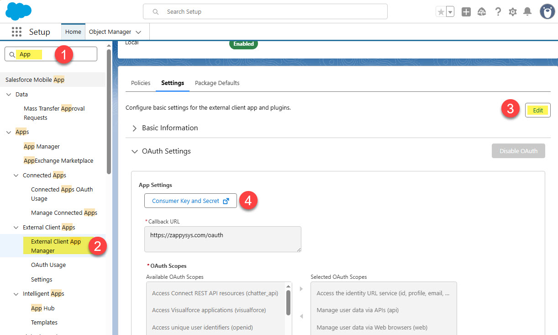Collapse the OAuth Settings section
This screenshot has width=558, height=335.
135,151
